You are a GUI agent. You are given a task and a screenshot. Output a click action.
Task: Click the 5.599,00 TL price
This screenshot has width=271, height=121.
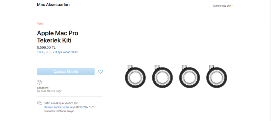tap(46, 47)
